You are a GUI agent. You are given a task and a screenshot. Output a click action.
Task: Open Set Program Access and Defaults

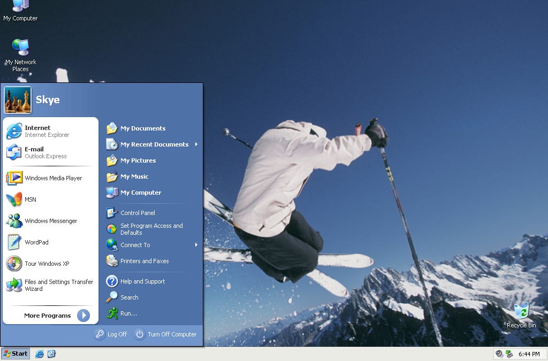click(151, 229)
